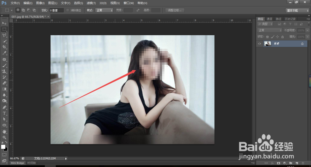Open the Layers panel flyout menu
Viewport: 311px width, 167px height.
click(308, 19)
